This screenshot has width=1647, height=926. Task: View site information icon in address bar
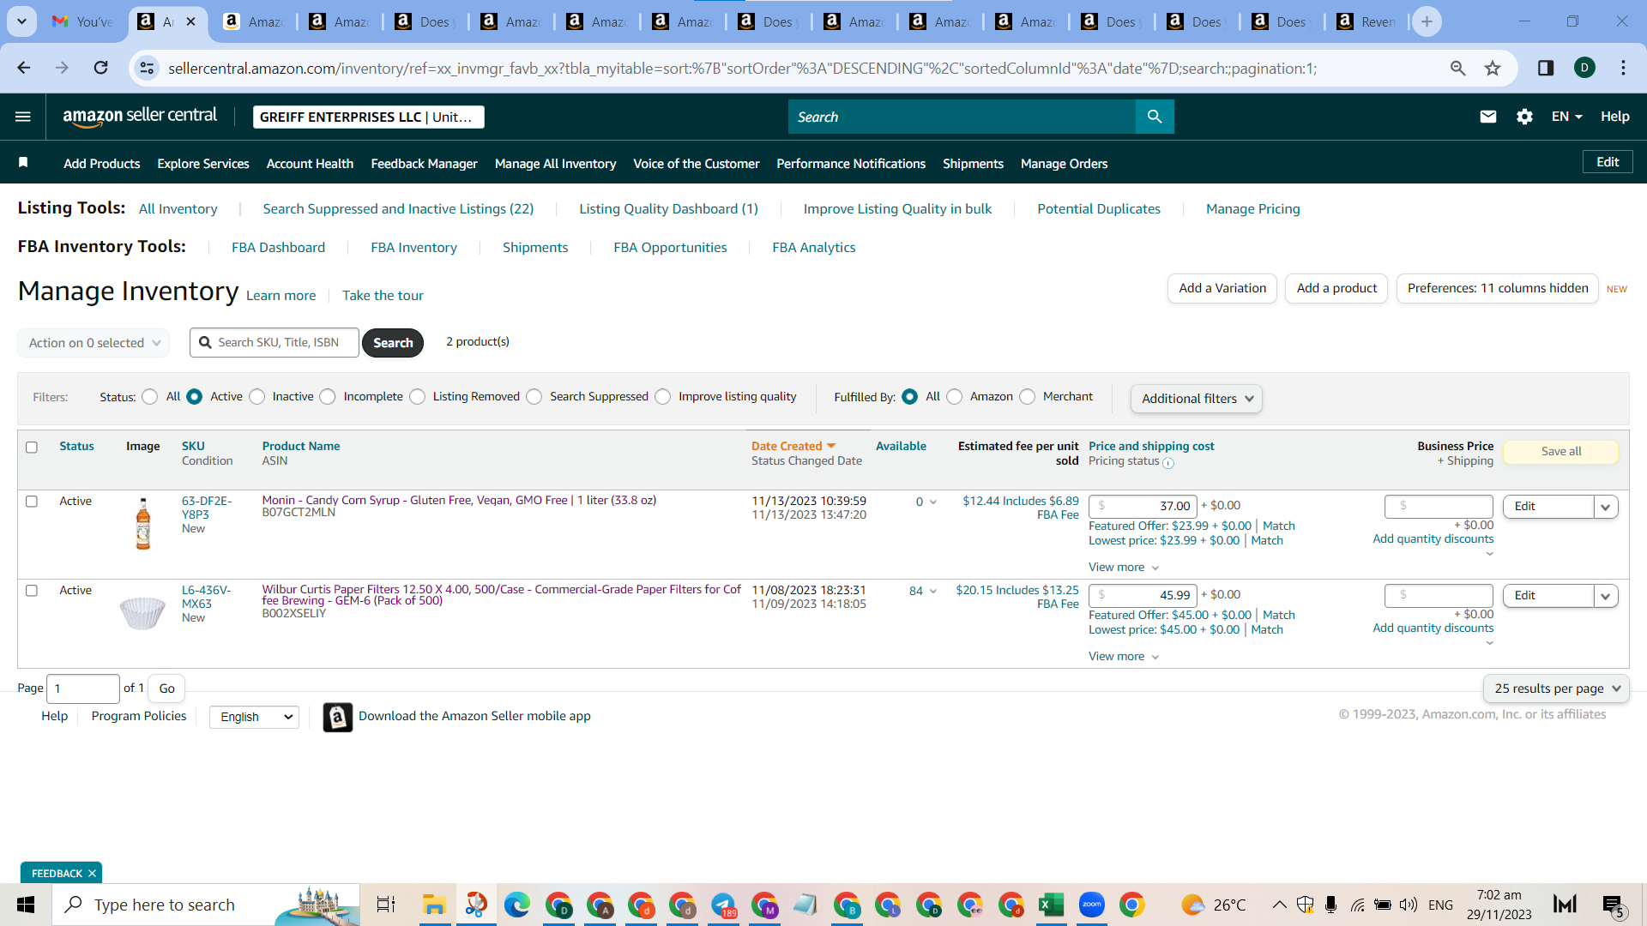148,68
